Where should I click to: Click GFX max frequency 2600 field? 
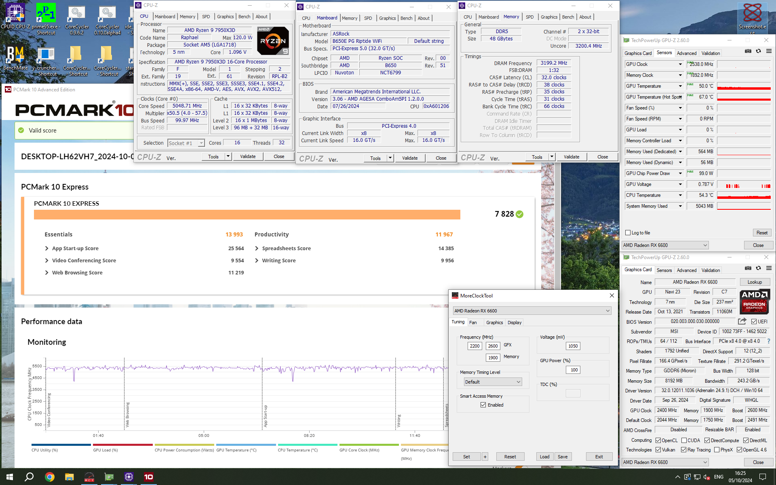click(x=493, y=346)
